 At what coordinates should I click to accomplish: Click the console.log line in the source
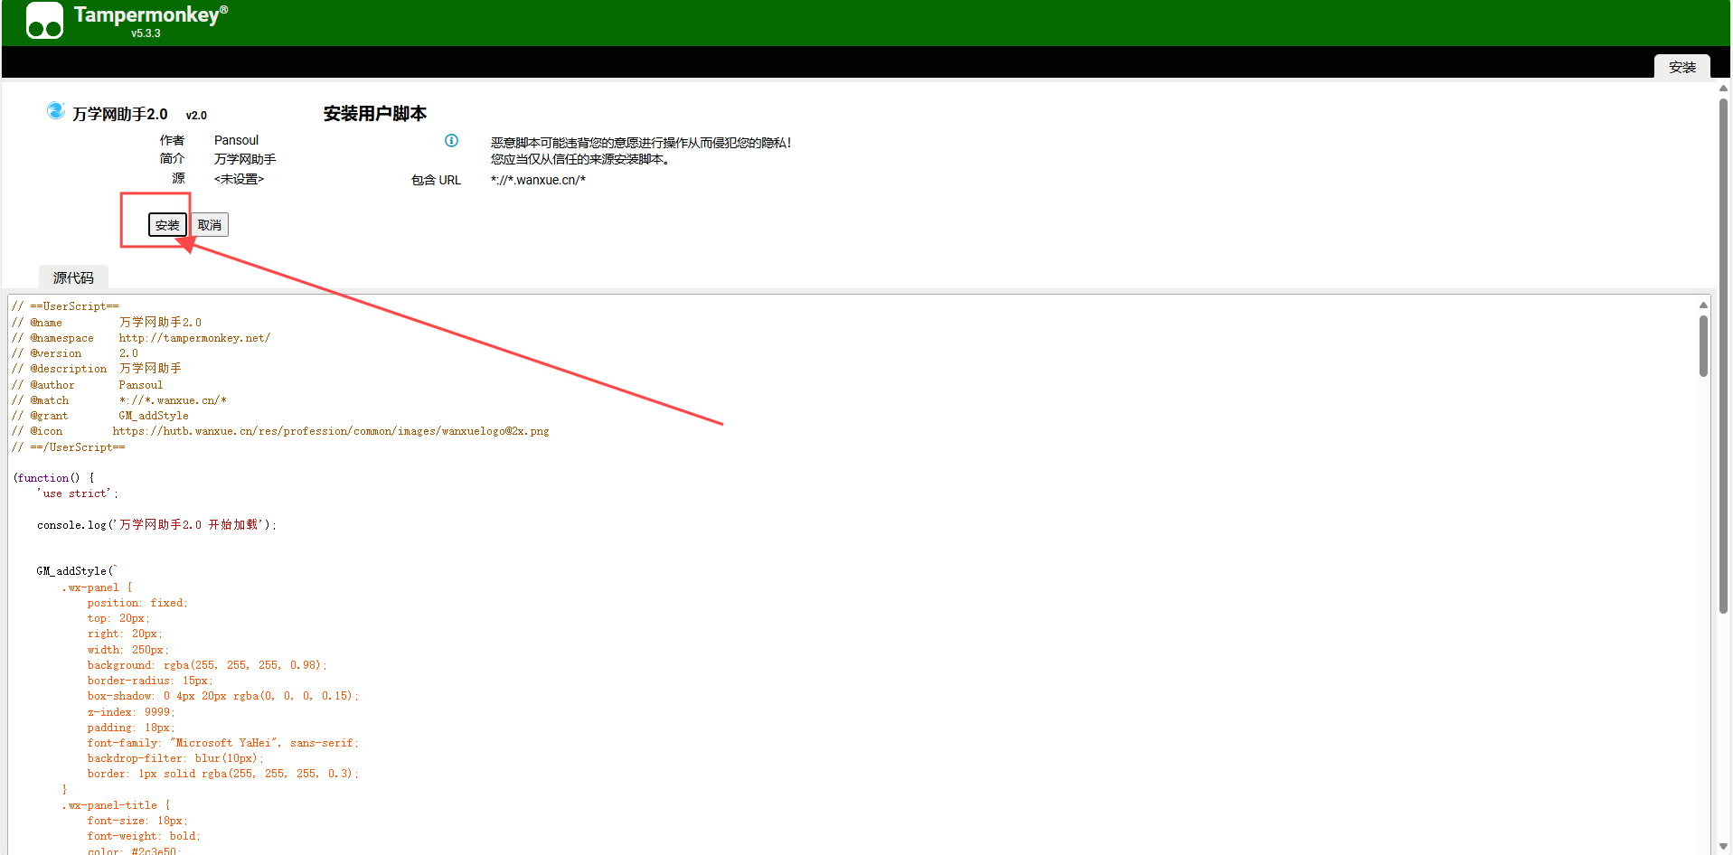coord(156,525)
